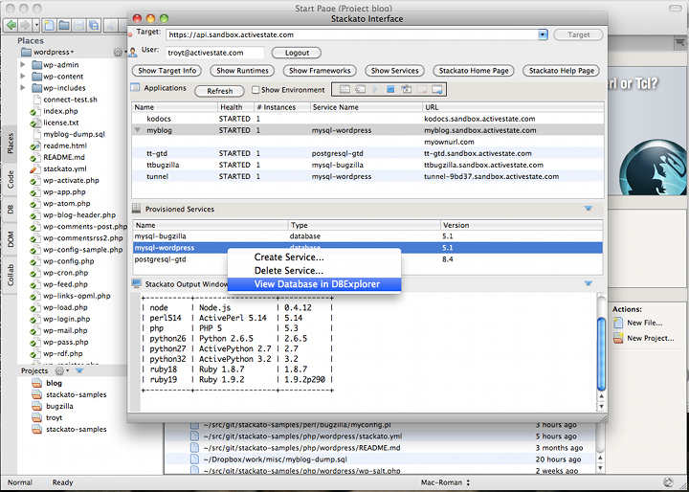Viewport: 689px width, 492px height.
Task: Click the Logout button
Action: [x=297, y=53]
